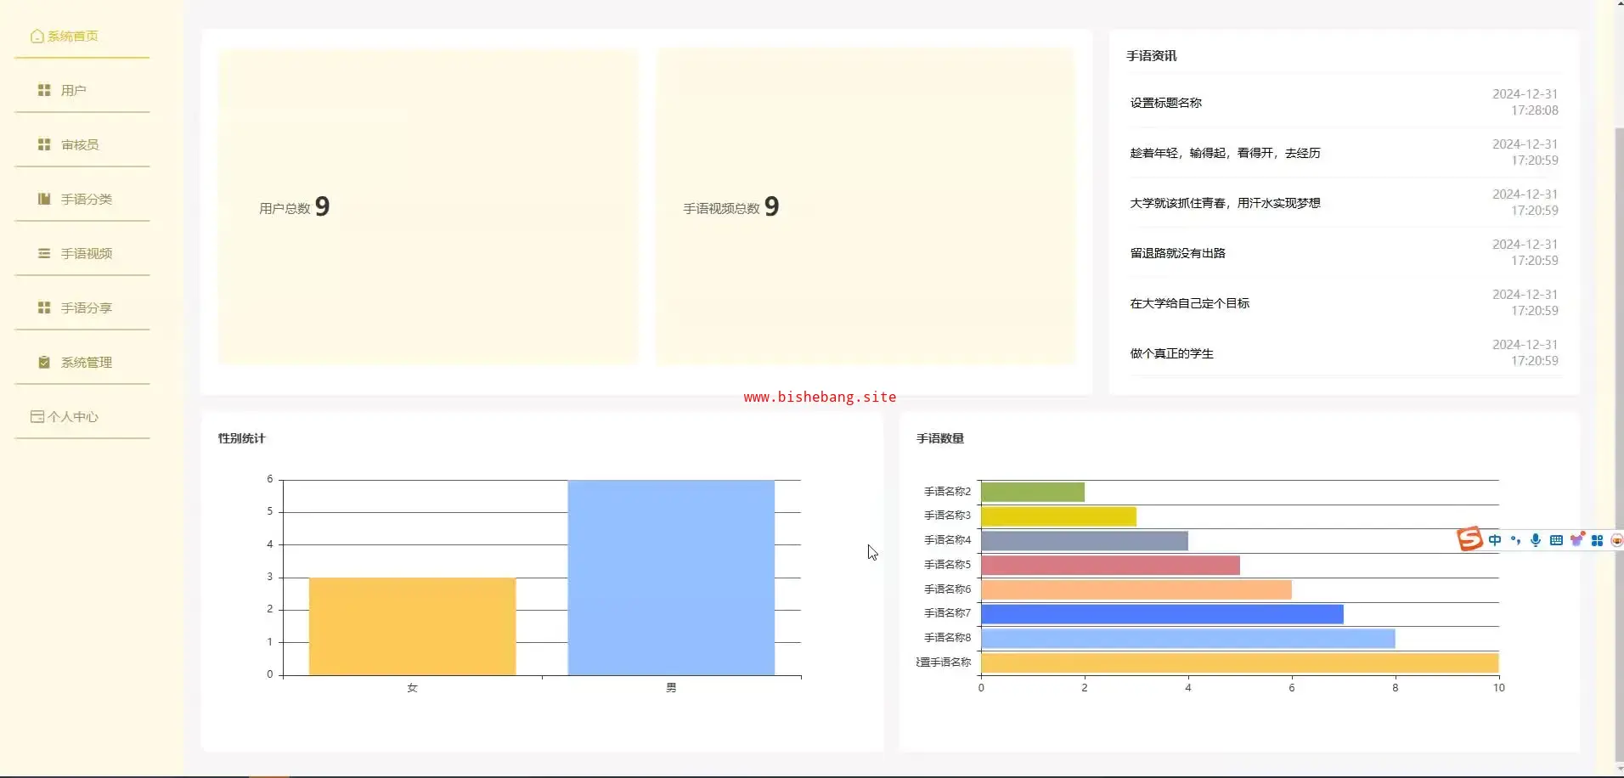
Task: Open the news item 趁着年轻，输得起，看得开，去经历
Action: [x=1225, y=153]
